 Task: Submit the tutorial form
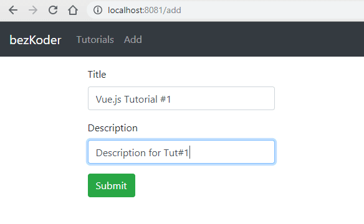point(112,185)
